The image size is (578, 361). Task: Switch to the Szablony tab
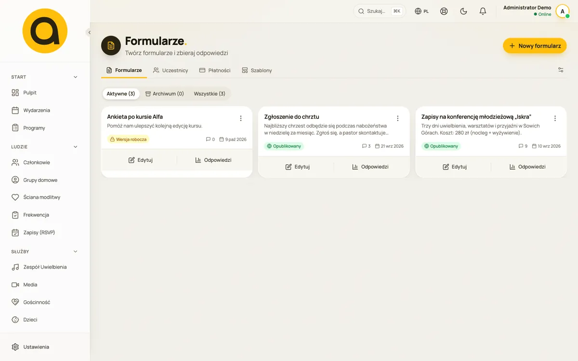pos(257,70)
